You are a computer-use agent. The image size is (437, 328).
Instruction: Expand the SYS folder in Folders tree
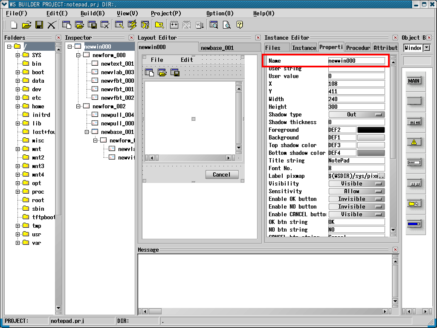coord(18,55)
